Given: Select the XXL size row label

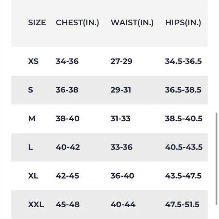Looking at the screenshot, I should (x=36, y=205).
